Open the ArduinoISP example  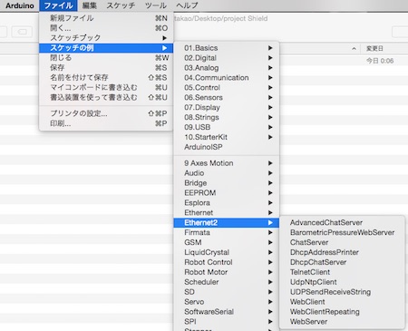click(227, 147)
